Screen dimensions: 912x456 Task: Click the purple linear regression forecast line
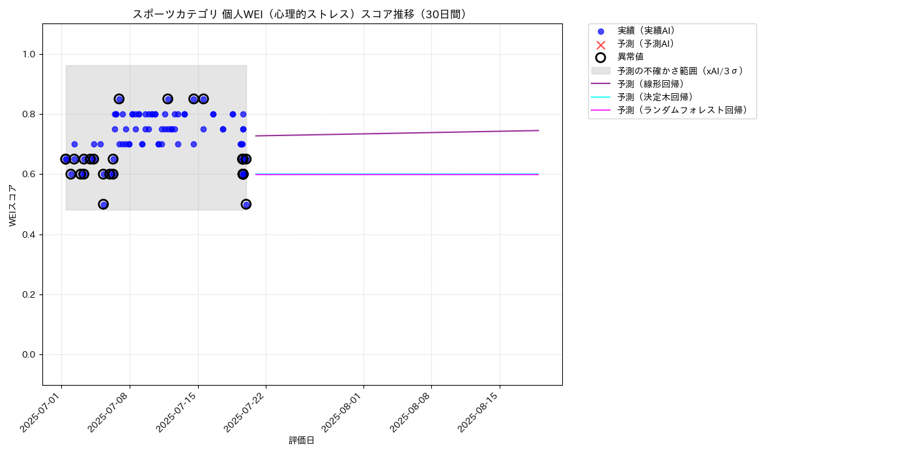click(397, 133)
